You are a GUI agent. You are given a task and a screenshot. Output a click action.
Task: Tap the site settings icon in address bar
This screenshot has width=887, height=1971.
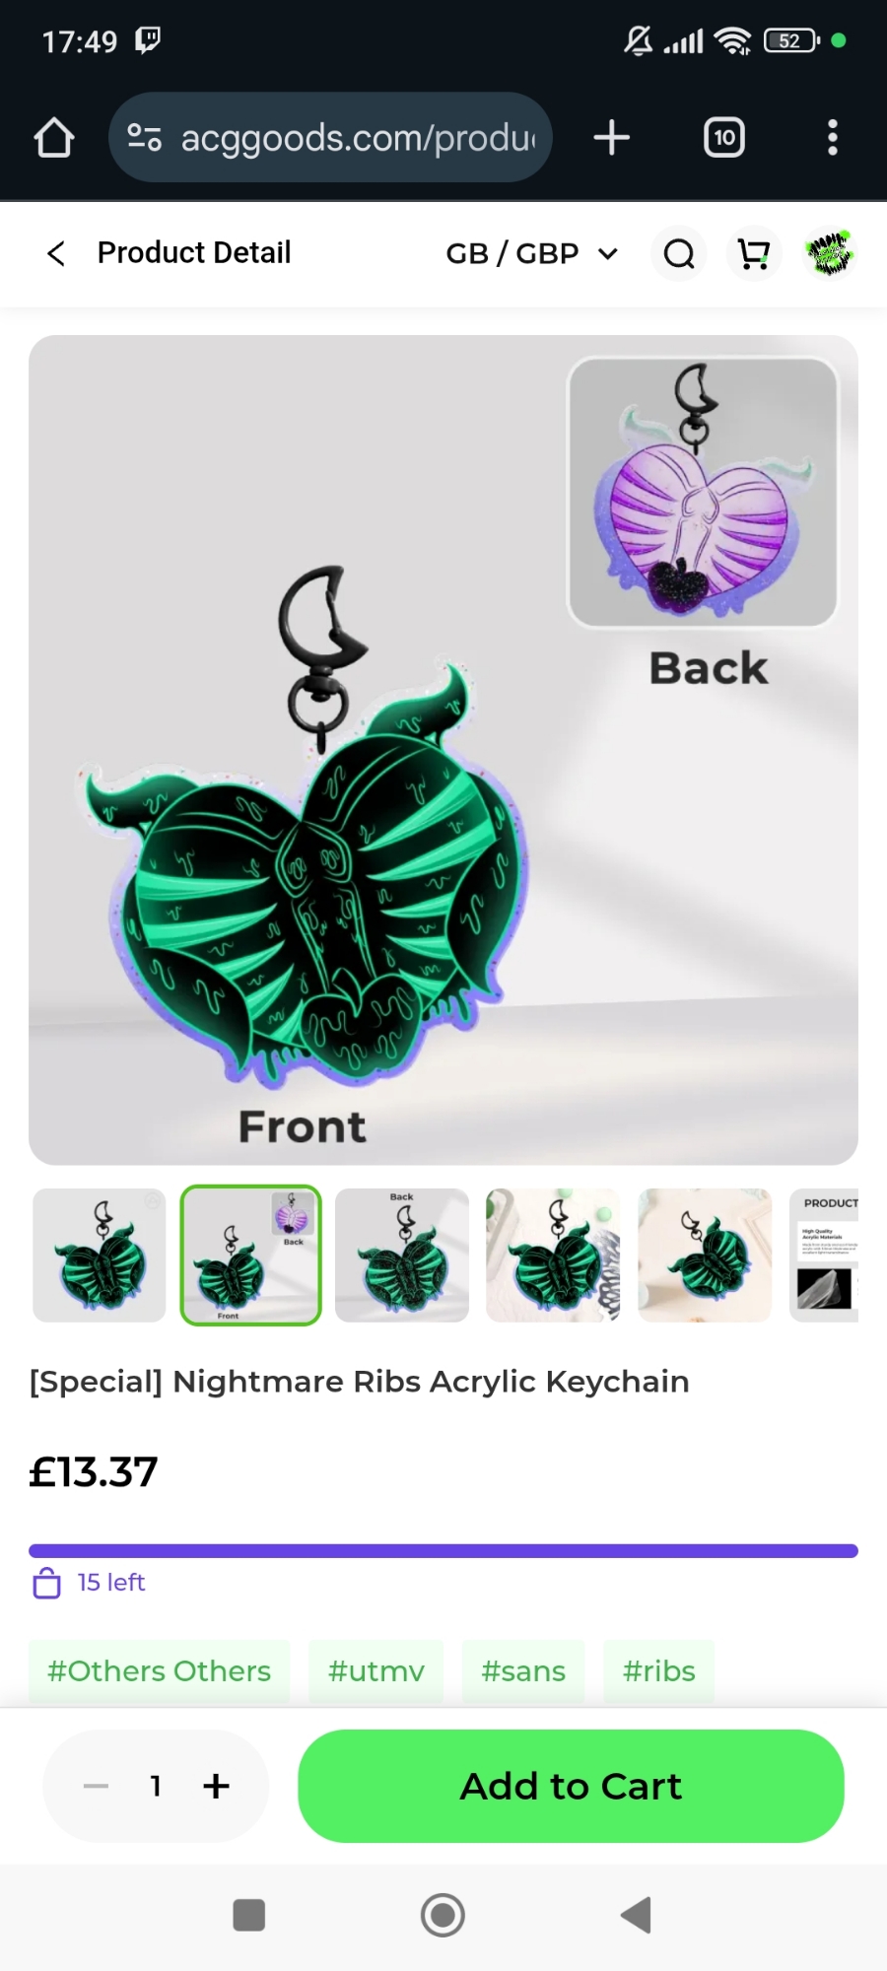144,138
